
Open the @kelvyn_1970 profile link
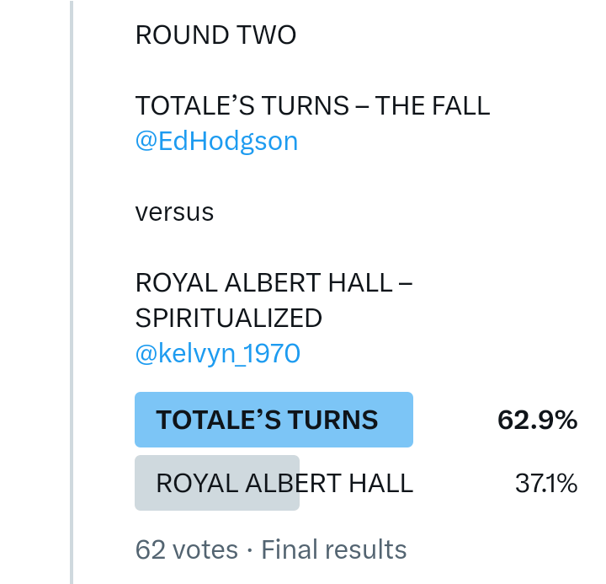217,354
